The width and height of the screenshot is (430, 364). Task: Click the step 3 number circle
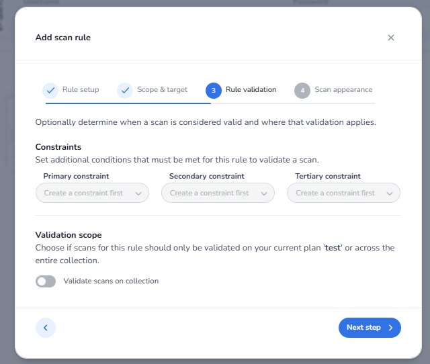(x=214, y=91)
